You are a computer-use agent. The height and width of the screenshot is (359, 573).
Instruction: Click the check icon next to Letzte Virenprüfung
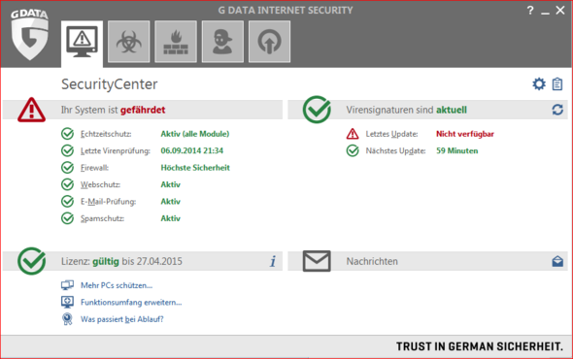coord(67,150)
